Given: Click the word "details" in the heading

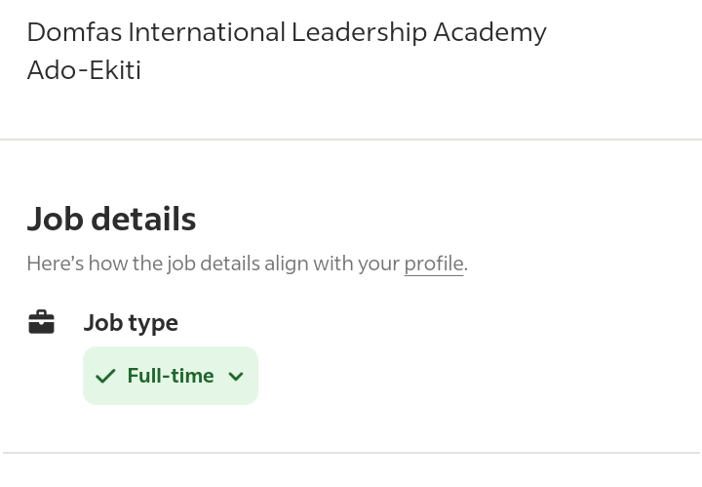Looking at the screenshot, I should pyautogui.click(x=143, y=219).
